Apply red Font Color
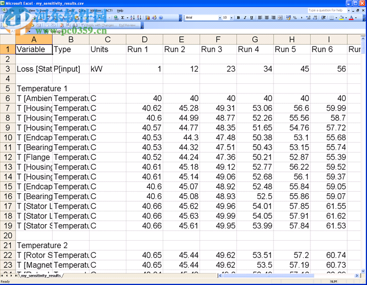Viewport: 367px width, 285px height. coord(351,18)
